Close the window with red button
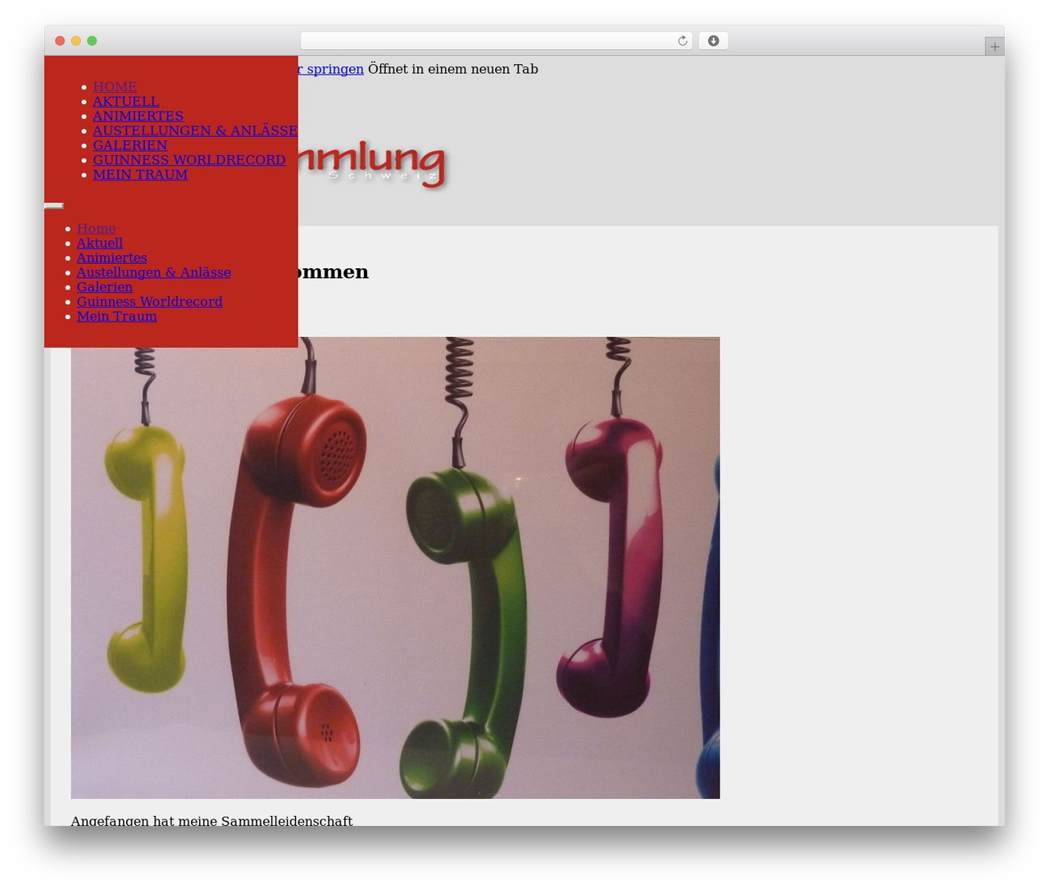The width and height of the screenshot is (1049, 889). tap(60, 41)
